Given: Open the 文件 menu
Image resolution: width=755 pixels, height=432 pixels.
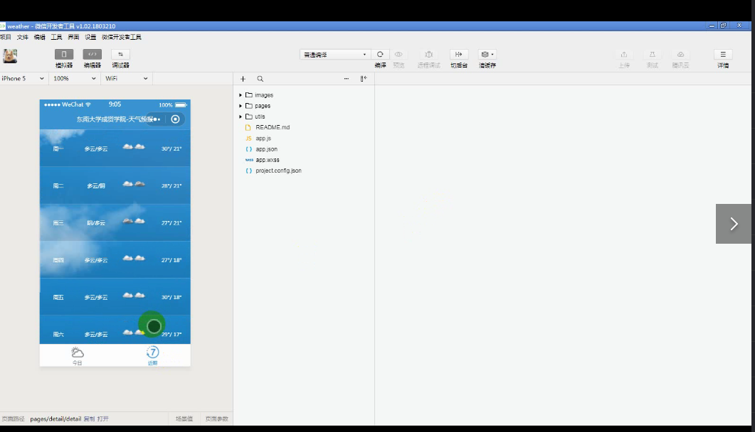Looking at the screenshot, I should click(x=23, y=37).
